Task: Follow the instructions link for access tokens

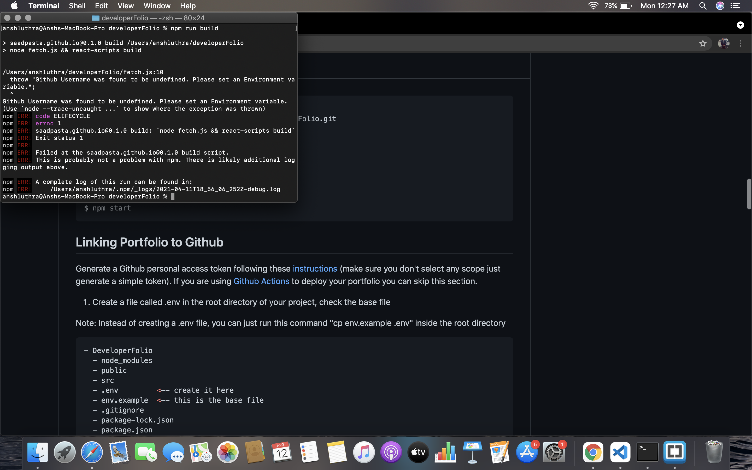Action: pyautogui.click(x=314, y=269)
